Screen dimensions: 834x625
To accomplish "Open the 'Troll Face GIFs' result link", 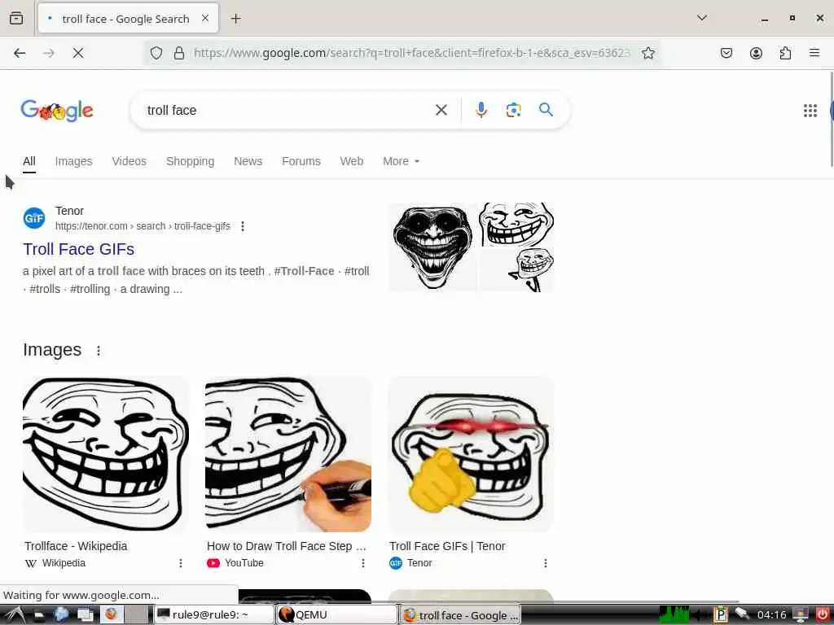I will [79, 249].
